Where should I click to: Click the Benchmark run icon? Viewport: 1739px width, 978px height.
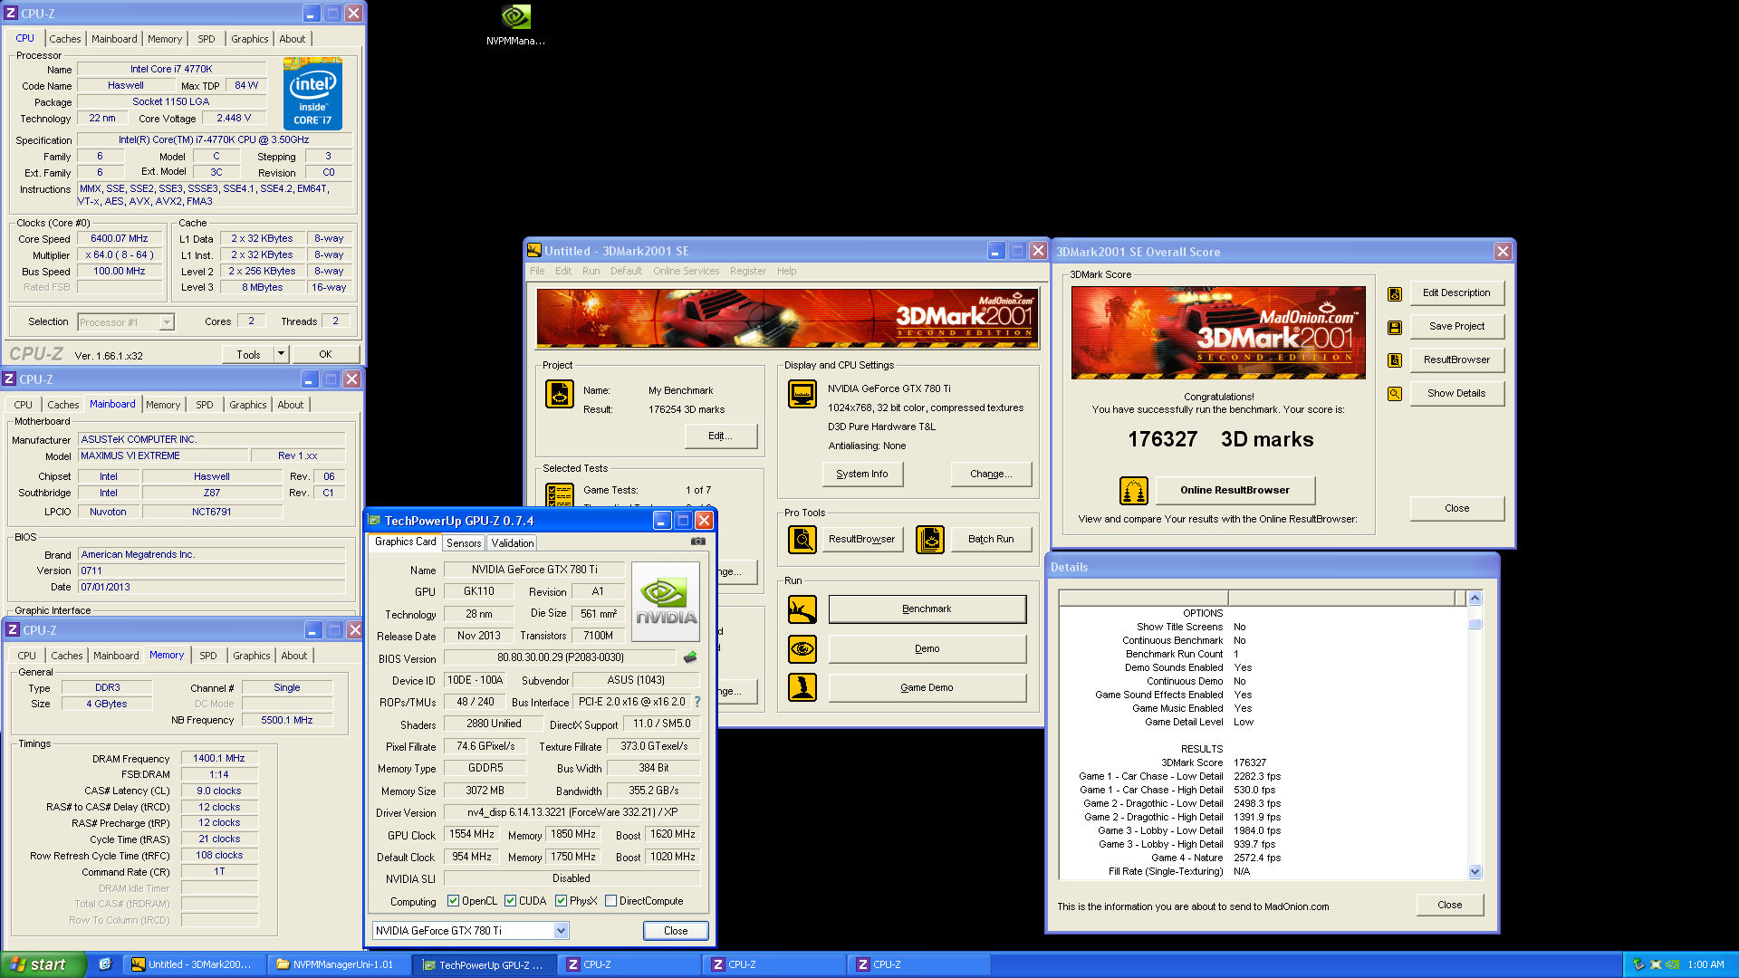pyautogui.click(x=802, y=609)
